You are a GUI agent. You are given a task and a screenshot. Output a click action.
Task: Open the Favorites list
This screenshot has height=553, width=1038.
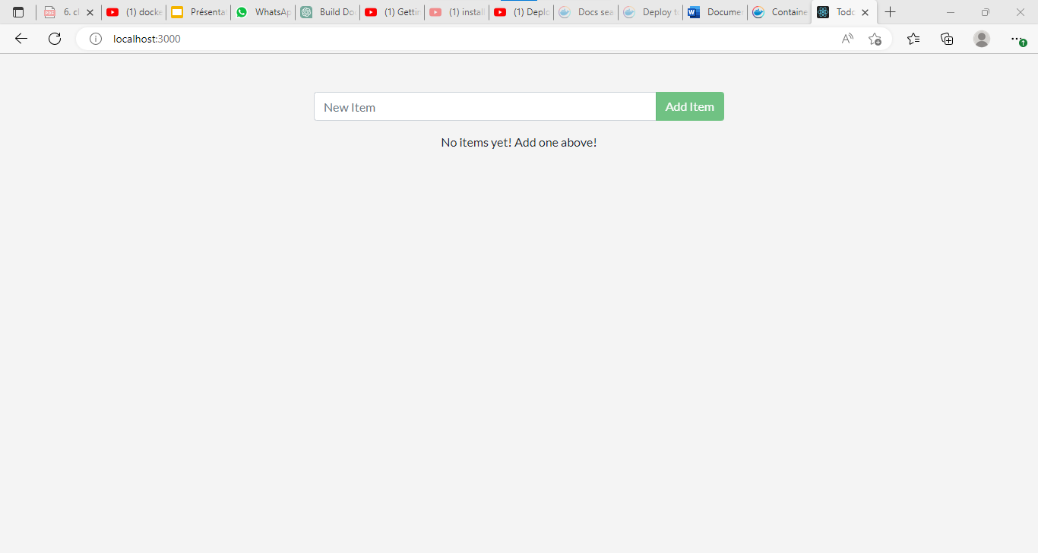[913, 39]
